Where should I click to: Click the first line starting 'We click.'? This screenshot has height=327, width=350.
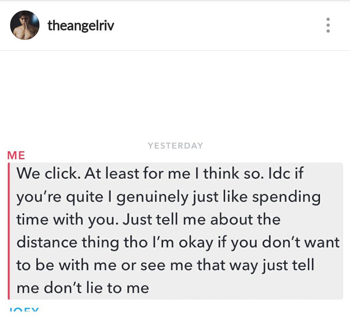click(160, 173)
